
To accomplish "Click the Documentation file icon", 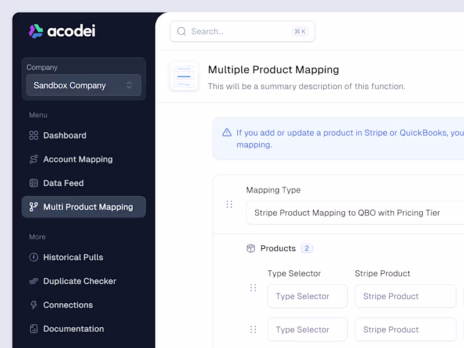I will [x=34, y=329].
